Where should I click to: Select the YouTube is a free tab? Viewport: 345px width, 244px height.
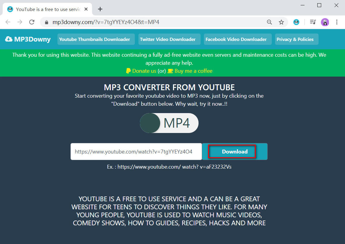[x=47, y=9]
